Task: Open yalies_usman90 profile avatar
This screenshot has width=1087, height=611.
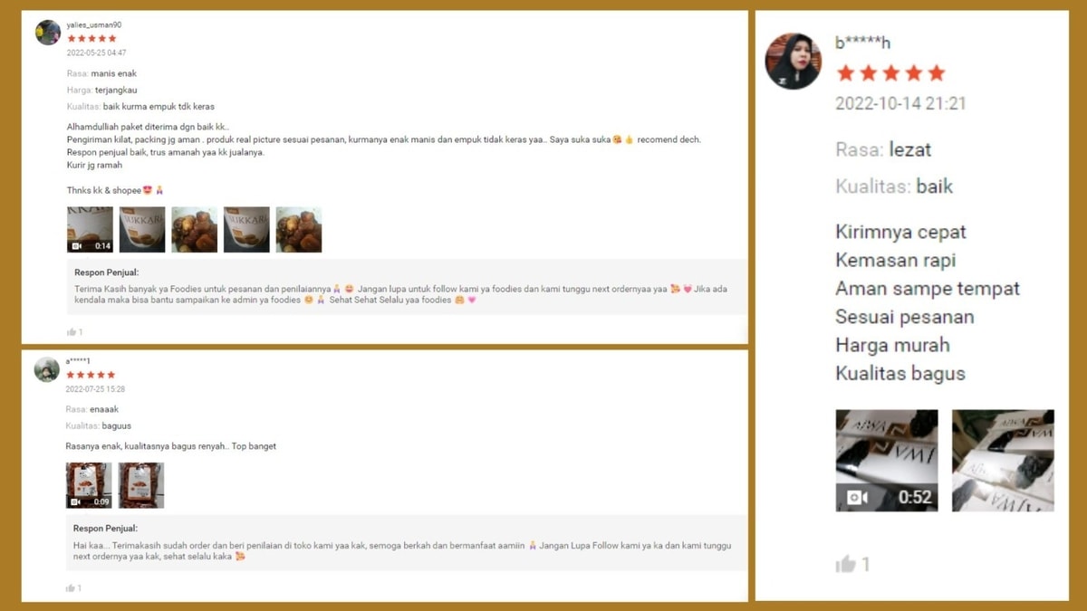Action: [48, 33]
